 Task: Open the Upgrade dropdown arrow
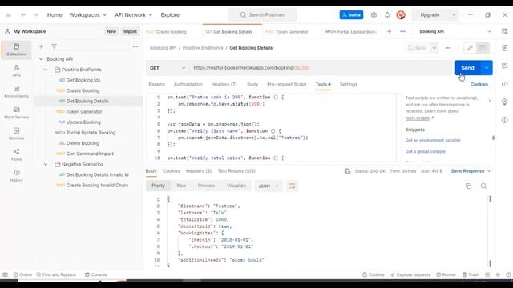[x=454, y=15]
